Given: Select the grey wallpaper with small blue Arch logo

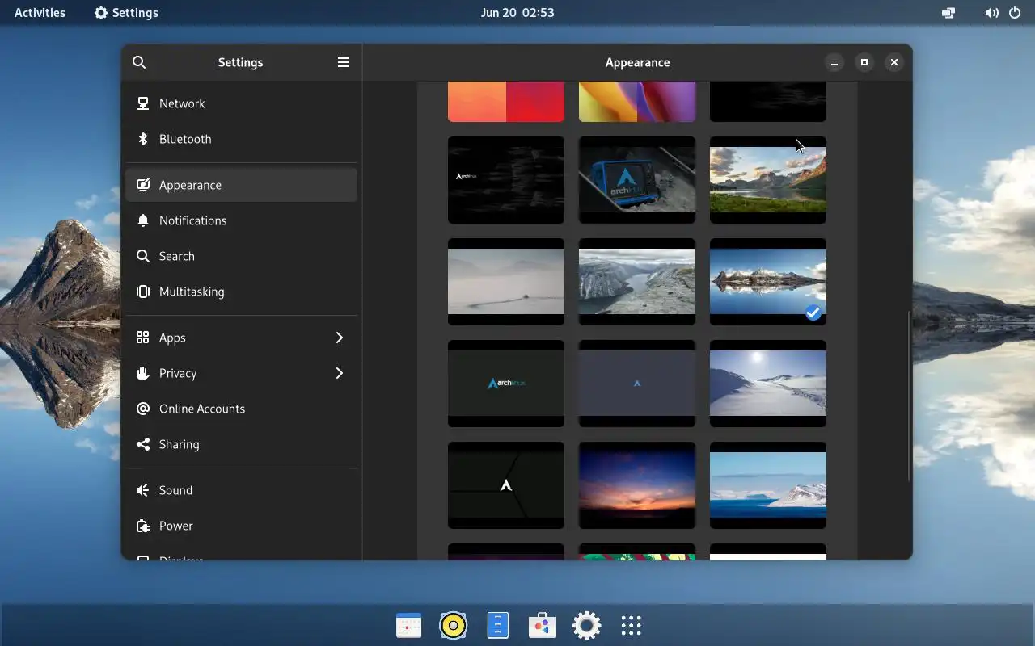Looking at the screenshot, I should [x=637, y=384].
